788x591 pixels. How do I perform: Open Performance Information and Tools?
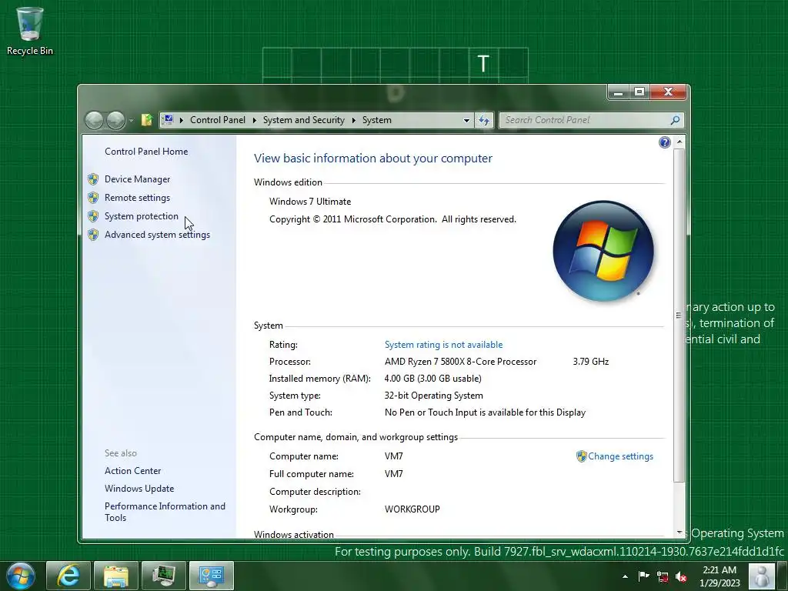[x=165, y=512]
